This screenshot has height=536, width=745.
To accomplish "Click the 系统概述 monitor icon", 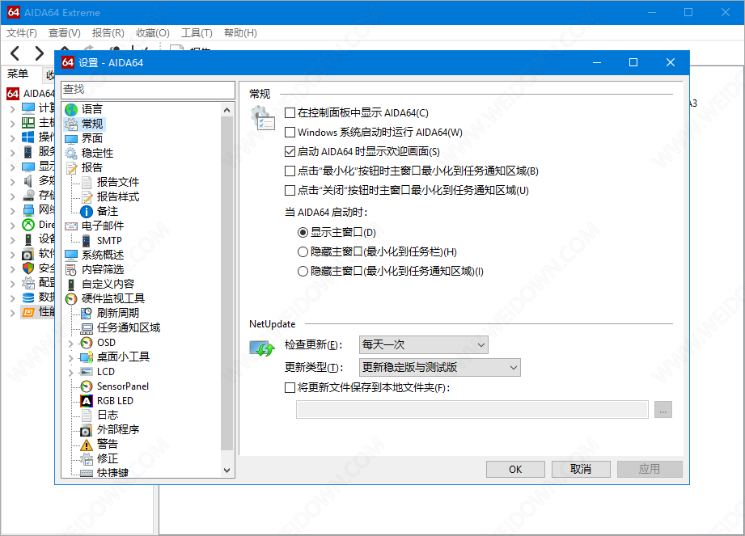I will click(71, 255).
